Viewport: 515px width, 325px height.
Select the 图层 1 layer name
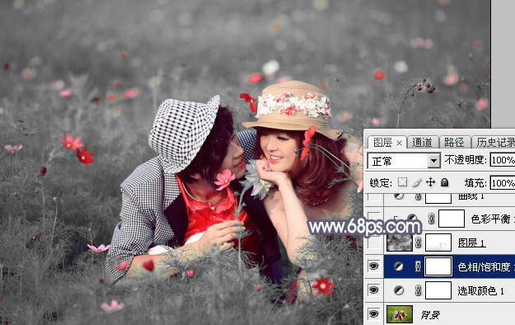(x=471, y=243)
